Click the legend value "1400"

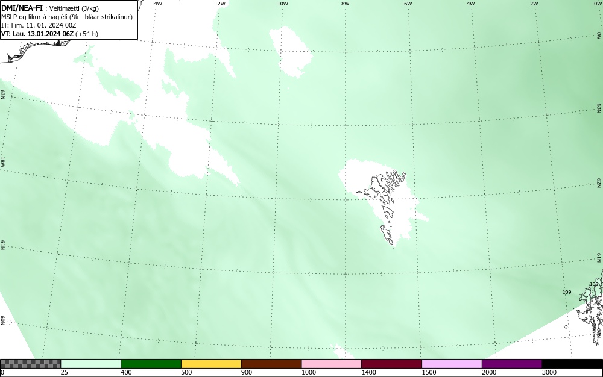[x=369, y=372]
